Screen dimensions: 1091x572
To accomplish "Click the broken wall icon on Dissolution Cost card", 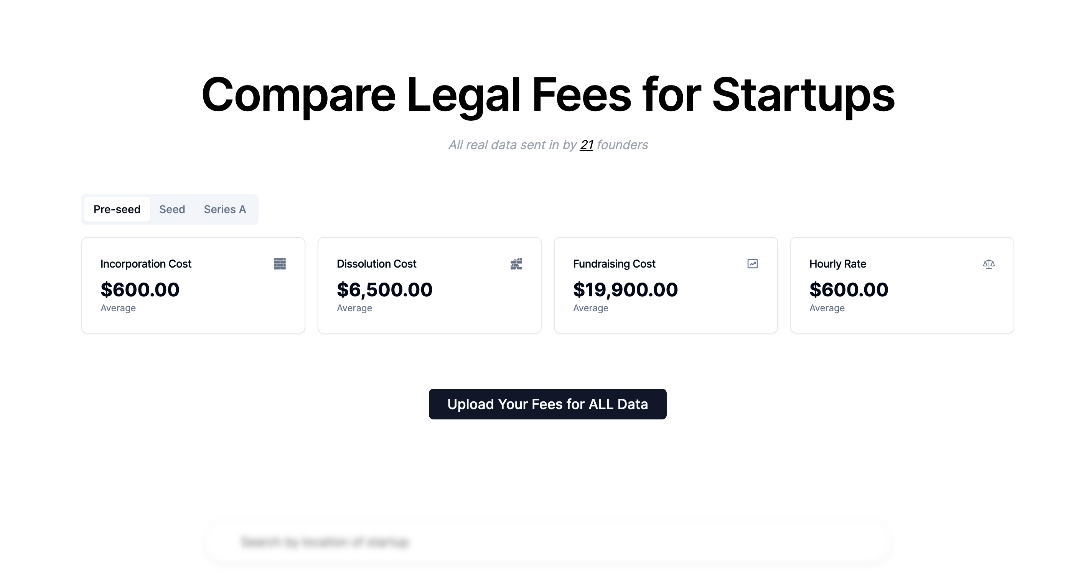I will (x=516, y=264).
